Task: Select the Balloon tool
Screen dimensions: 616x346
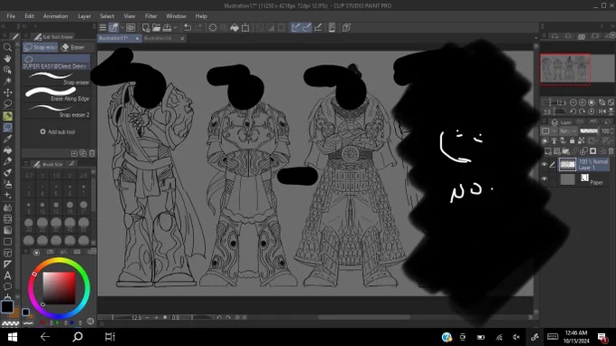Action: (x=7, y=286)
